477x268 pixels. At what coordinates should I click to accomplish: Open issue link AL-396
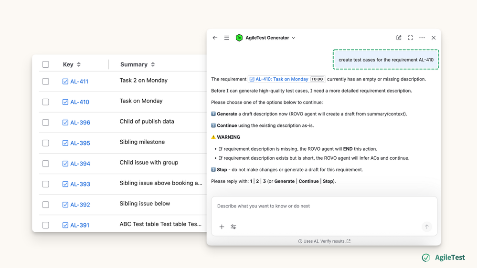pos(80,123)
